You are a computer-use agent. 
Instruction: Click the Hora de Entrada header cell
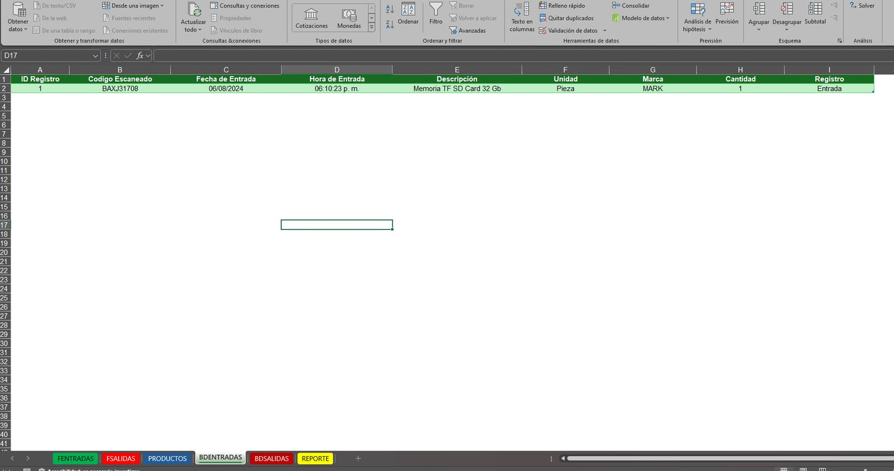(x=337, y=79)
